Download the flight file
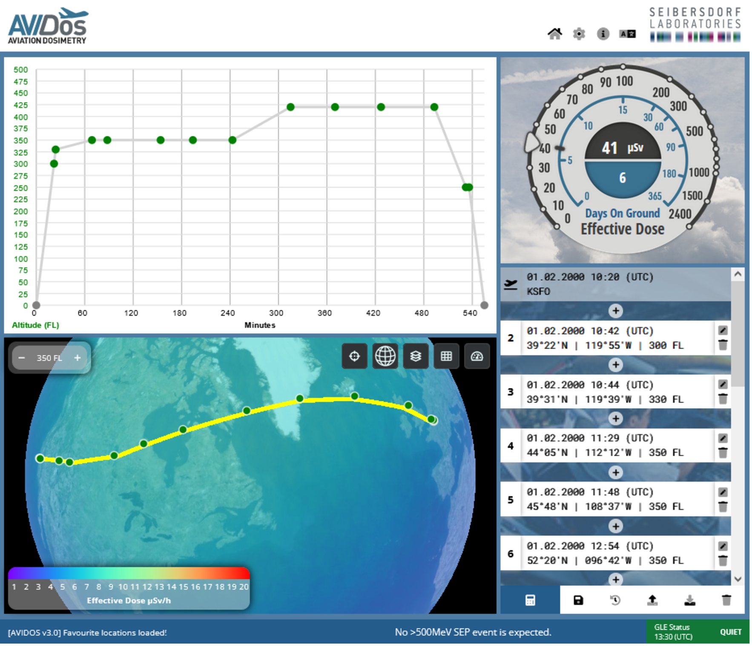 pos(689,600)
